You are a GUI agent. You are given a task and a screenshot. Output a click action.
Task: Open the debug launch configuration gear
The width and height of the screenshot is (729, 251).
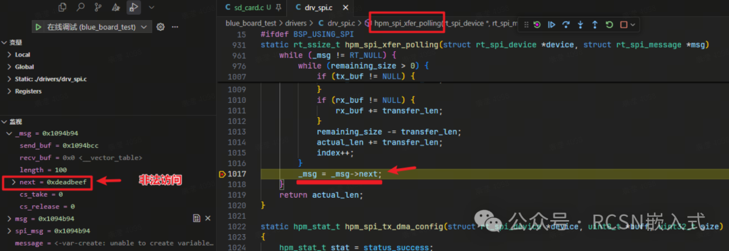161,27
